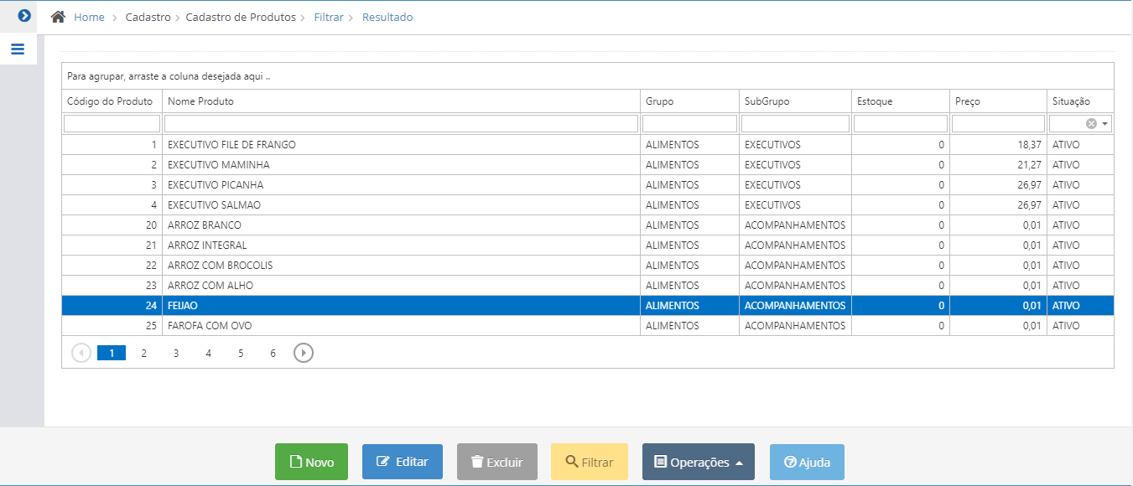Open Home breadcrumb link
This screenshot has height=486, width=1133.
pyautogui.click(x=89, y=17)
